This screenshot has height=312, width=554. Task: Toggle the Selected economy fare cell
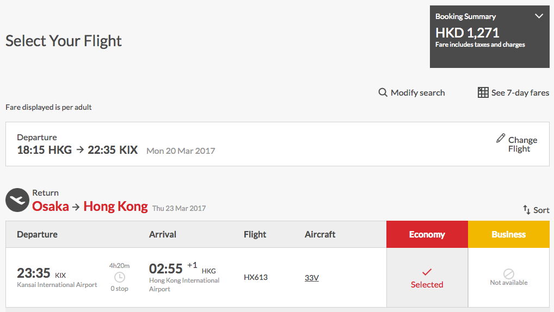click(427, 277)
